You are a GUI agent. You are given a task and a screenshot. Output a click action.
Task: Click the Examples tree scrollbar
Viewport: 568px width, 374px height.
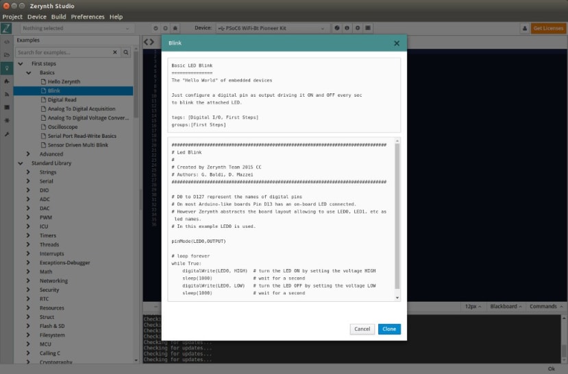pyautogui.click(x=136, y=84)
